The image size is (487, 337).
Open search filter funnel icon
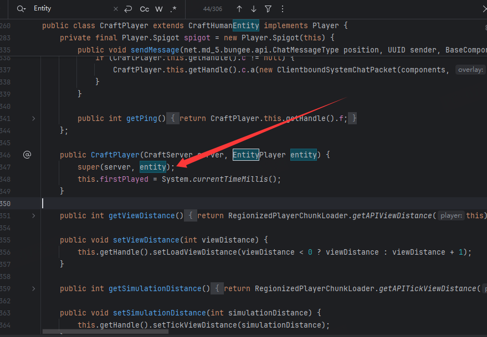pos(268,9)
